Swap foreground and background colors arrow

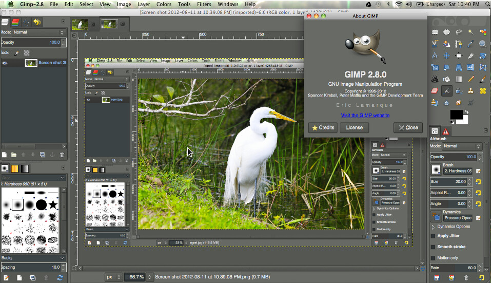(x=466, y=112)
